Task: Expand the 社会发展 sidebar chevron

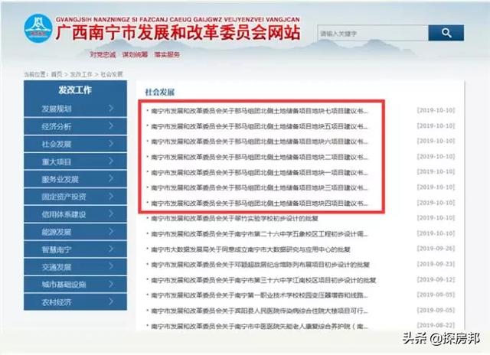Action: [111, 144]
